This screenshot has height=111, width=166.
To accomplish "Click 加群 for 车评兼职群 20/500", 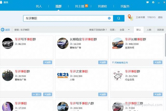I will click(48, 94).
